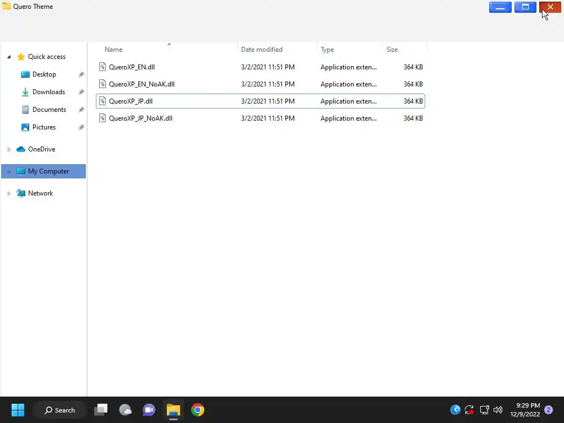Select Desktop in the navigation pane
This screenshot has width=564, height=423.
tap(44, 74)
